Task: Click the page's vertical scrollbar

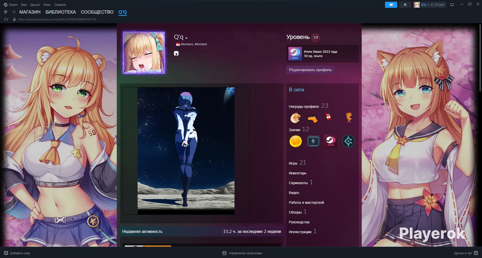Action: (480, 58)
